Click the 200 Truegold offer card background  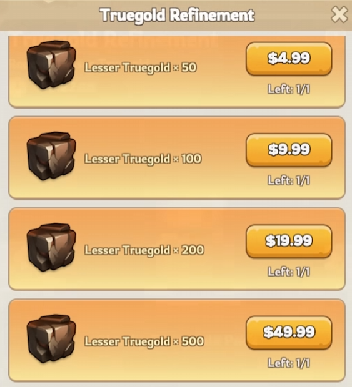point(177,249)
